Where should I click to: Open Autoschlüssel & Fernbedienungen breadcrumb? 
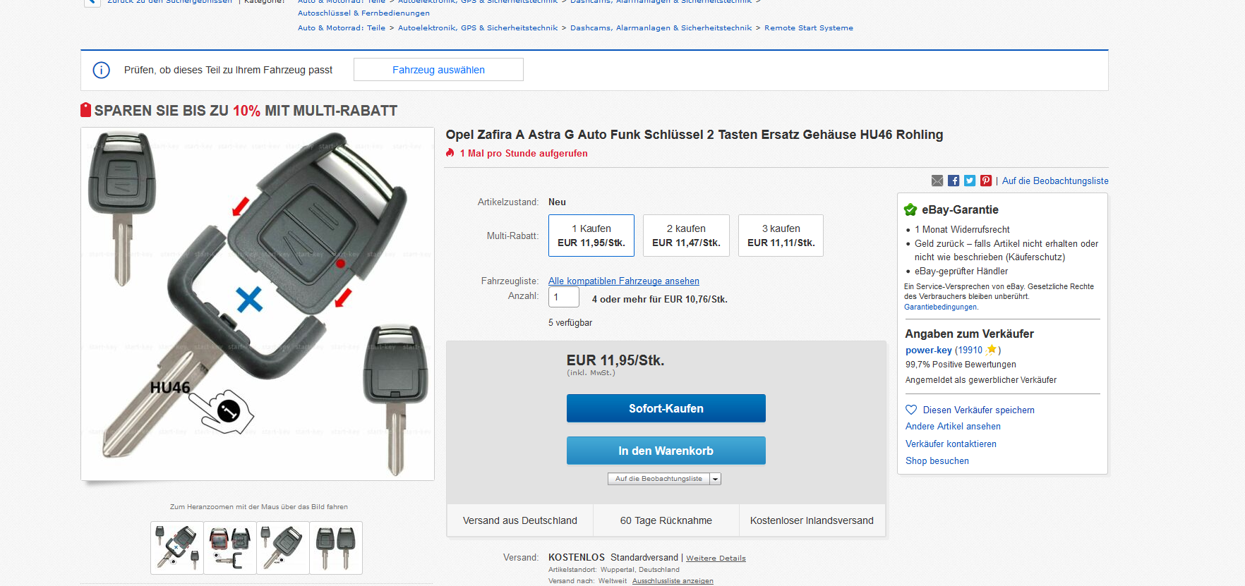363,13
